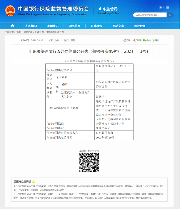The image size is (180, 209).
Task: Click the QR code image
Action: pyautogui.click(x=89, y=163)
